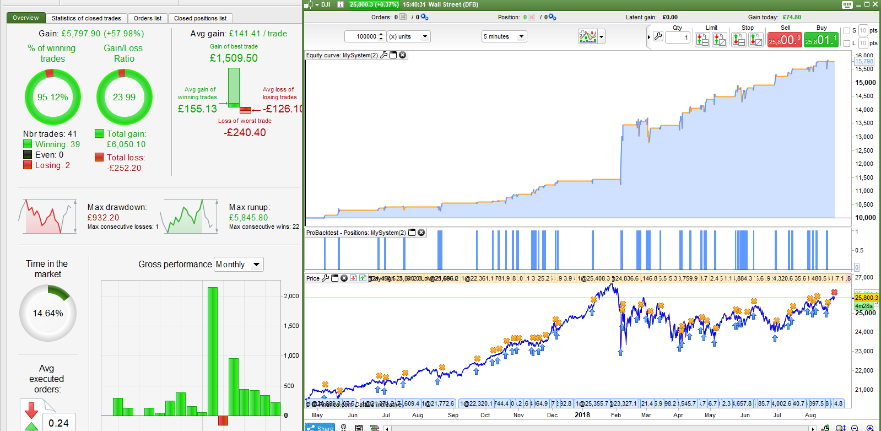Expand the order panel arrow left of the wrench
Viewport: 881px width, 431px height.
click(649, 37)
